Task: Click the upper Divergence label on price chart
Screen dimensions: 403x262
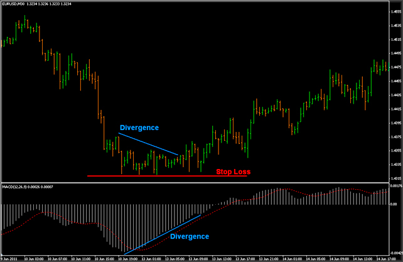Action: 139,128
